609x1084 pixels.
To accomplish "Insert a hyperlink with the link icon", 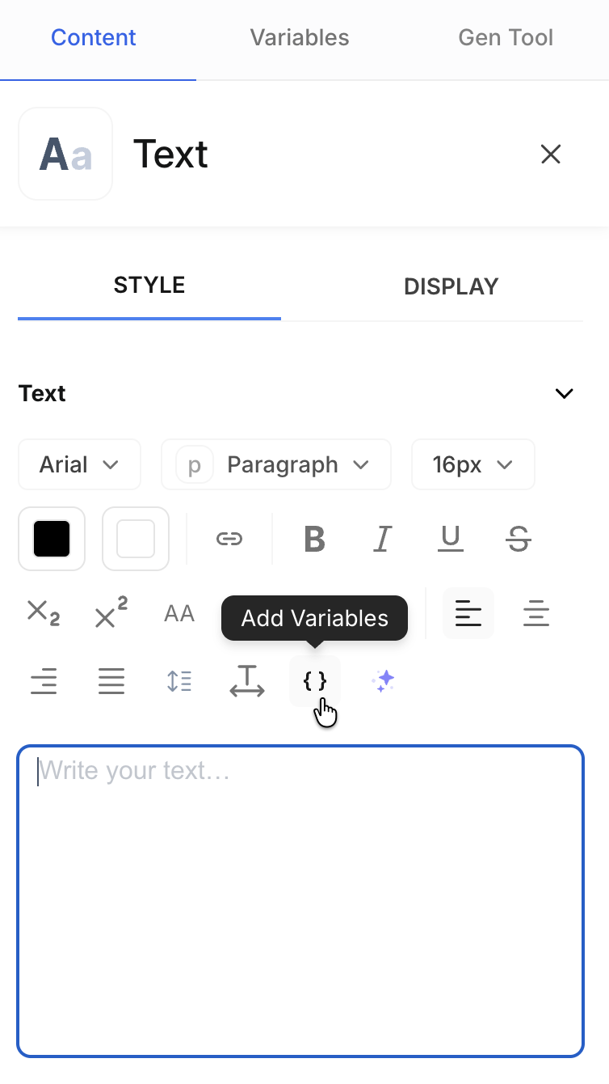I will pyautogui.click(x=229, y=539).
